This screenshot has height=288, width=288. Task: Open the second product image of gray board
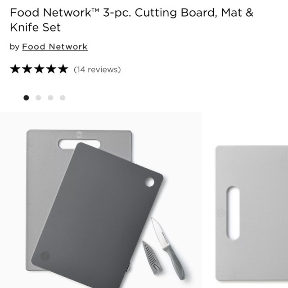[252, 213]
